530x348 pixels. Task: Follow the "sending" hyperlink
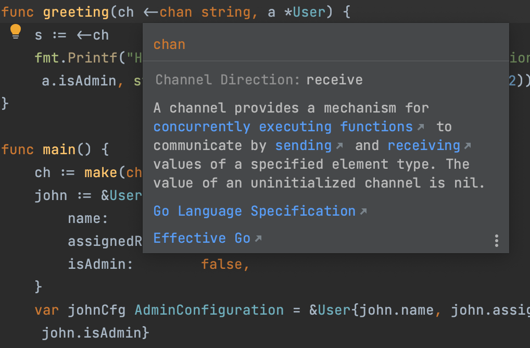[x=304, y=145]
